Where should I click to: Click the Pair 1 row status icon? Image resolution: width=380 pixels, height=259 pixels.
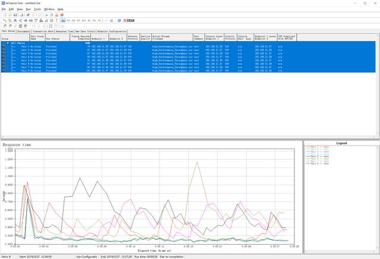pyautogui.click(x=4, y=46)
